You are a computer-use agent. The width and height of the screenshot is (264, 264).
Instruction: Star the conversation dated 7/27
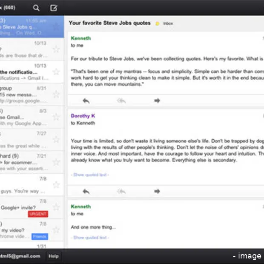(56, 139)
